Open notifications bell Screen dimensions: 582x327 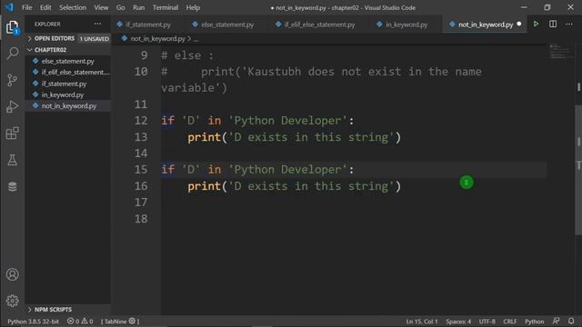[571, 321]
